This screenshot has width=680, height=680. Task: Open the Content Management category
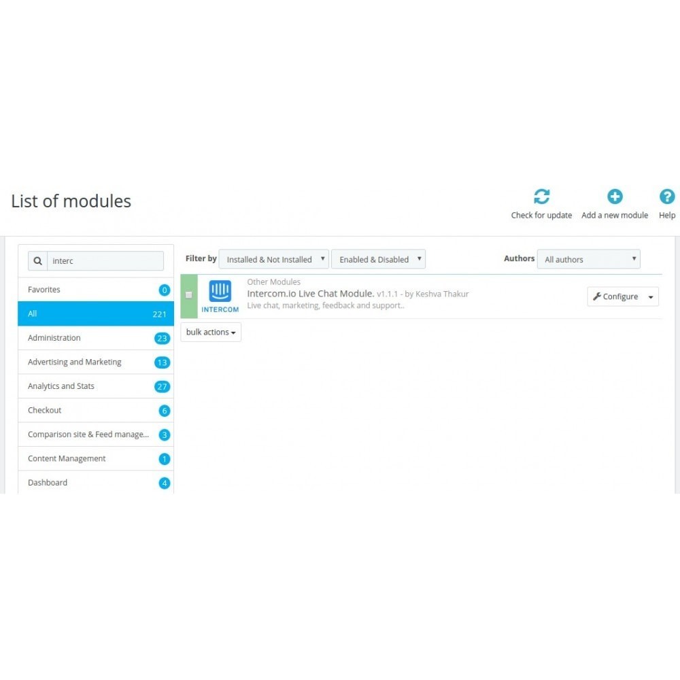(x=96, y=458)
